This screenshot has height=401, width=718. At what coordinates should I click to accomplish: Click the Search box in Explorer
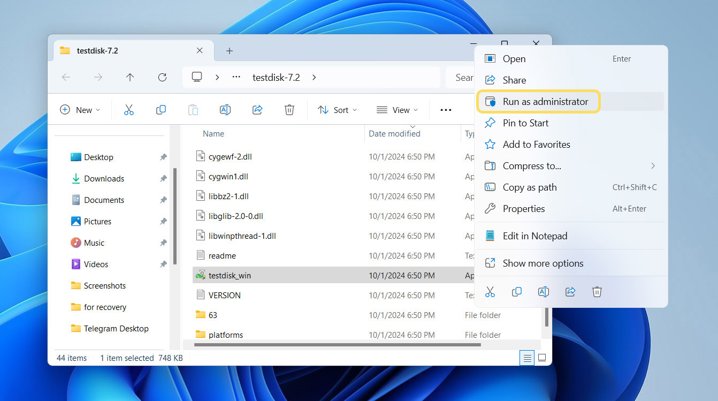pyautogui.click(x=461, y=78)
